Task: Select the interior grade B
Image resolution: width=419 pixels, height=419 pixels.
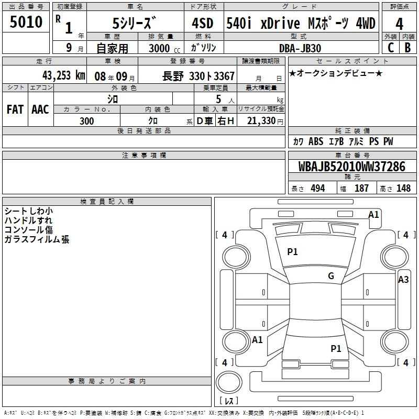Action: pyautogui.click(x=408, y=48)
